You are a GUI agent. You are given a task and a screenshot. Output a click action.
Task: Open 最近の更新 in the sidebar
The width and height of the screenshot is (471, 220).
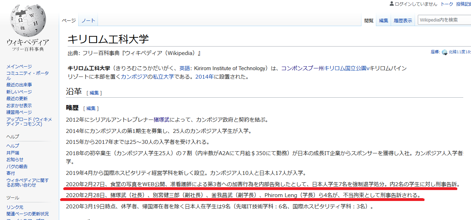[x=17, y=98]
